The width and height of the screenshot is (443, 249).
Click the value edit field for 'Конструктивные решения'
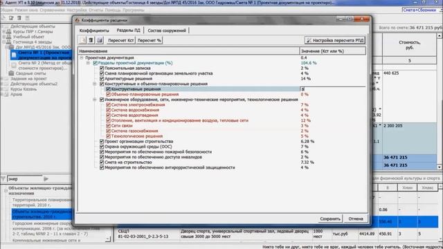coord(332,89)
